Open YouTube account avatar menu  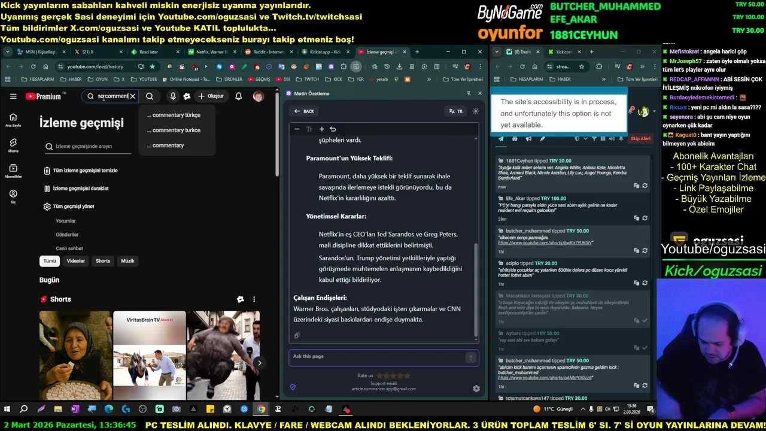click(259, 96)
